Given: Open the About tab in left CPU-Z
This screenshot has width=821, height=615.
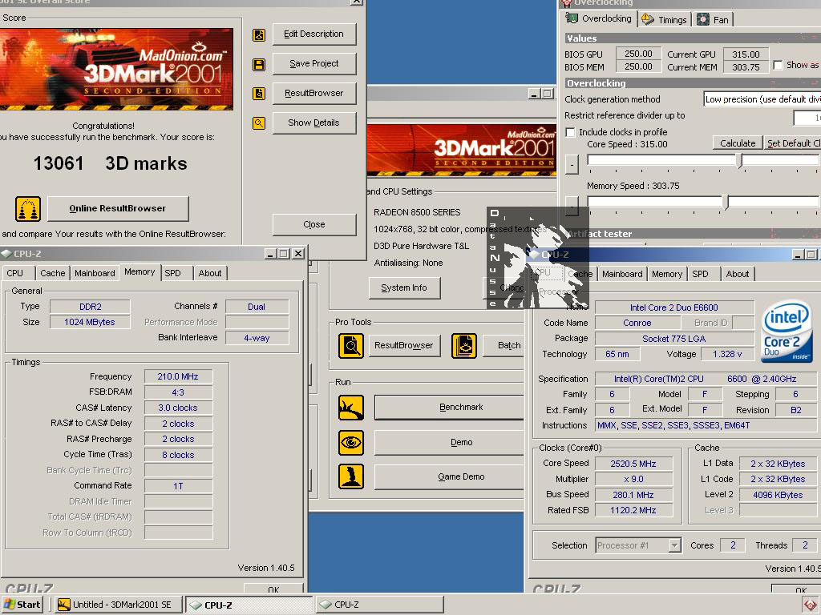Looking at the screenshot, I should (210, 273).
